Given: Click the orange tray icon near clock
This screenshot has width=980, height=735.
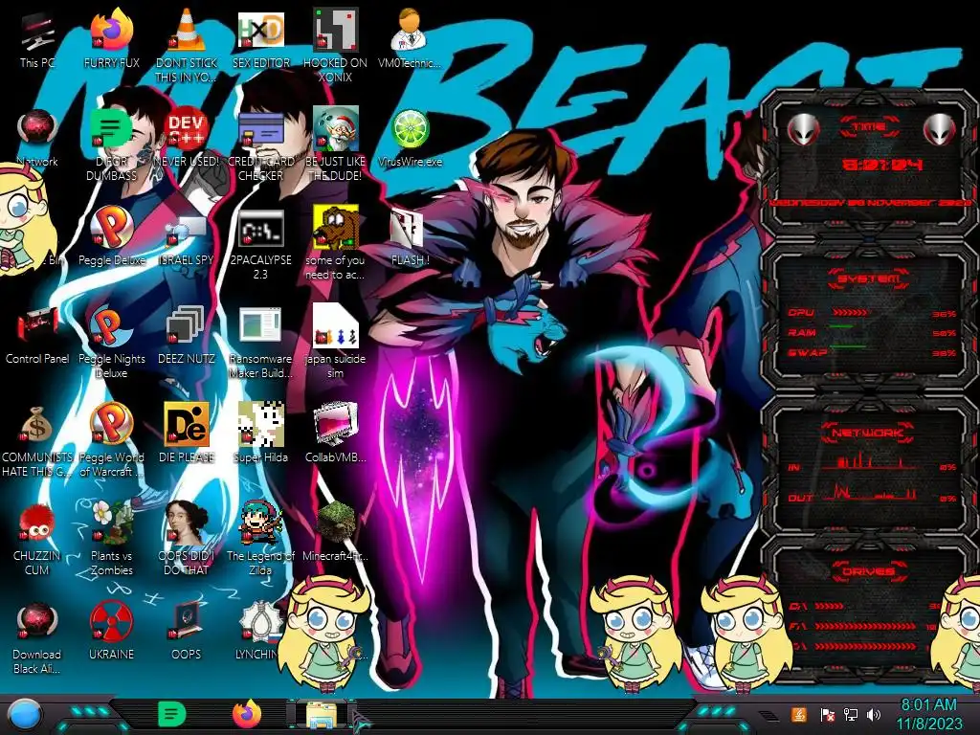Looking at the screenshot, I should (798, 714).
